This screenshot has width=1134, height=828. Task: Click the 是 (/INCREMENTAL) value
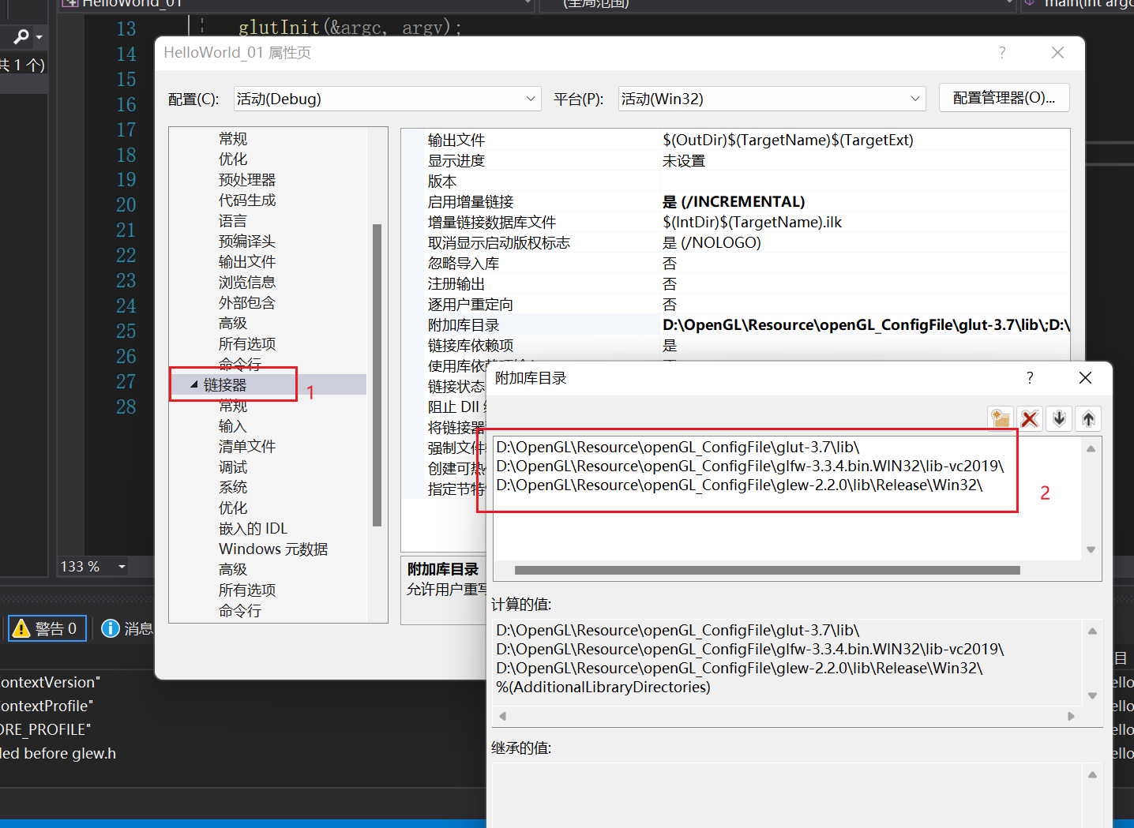click(734, 202)
